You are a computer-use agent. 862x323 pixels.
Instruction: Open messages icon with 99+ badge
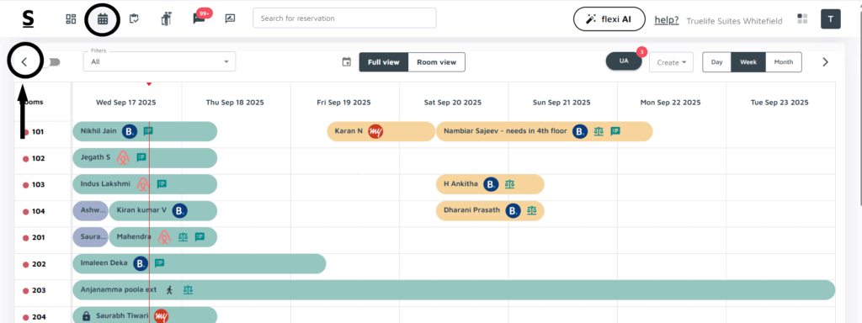point(199,19)
